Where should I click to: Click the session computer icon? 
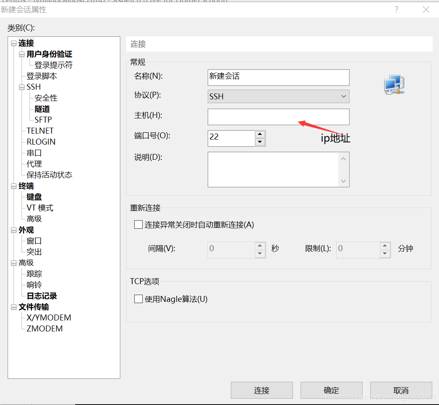pyautogui.click(x=394, y=84)
